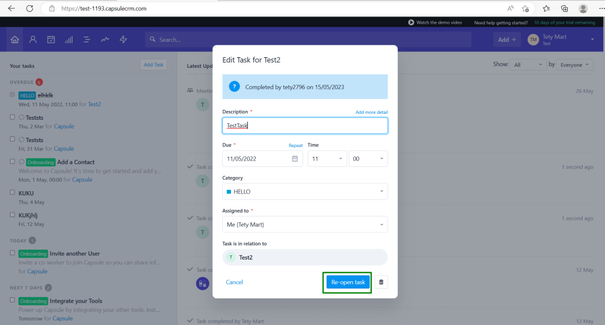
Task: Go to the Capsule home dashboard icon
Action: click(x=15, y=40)
